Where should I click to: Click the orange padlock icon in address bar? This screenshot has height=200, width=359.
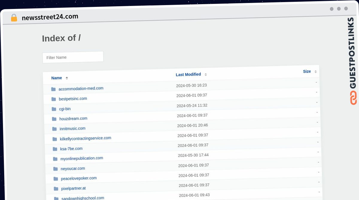click(x=14, y=18)
